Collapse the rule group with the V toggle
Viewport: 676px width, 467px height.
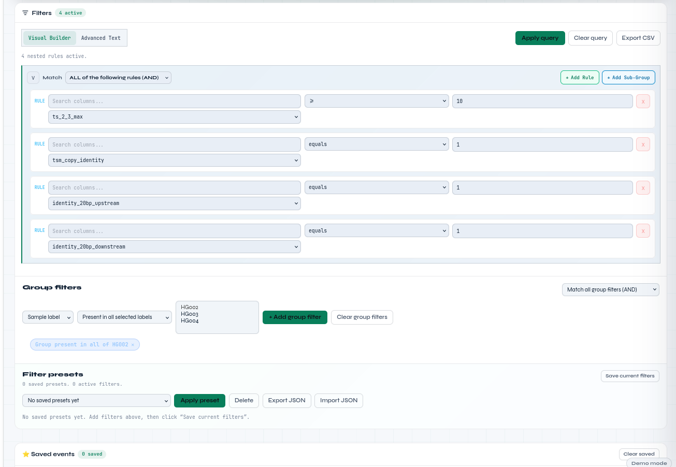(x=33, y=78)
